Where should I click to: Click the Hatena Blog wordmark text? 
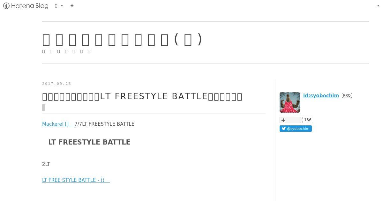coord(30,6)
